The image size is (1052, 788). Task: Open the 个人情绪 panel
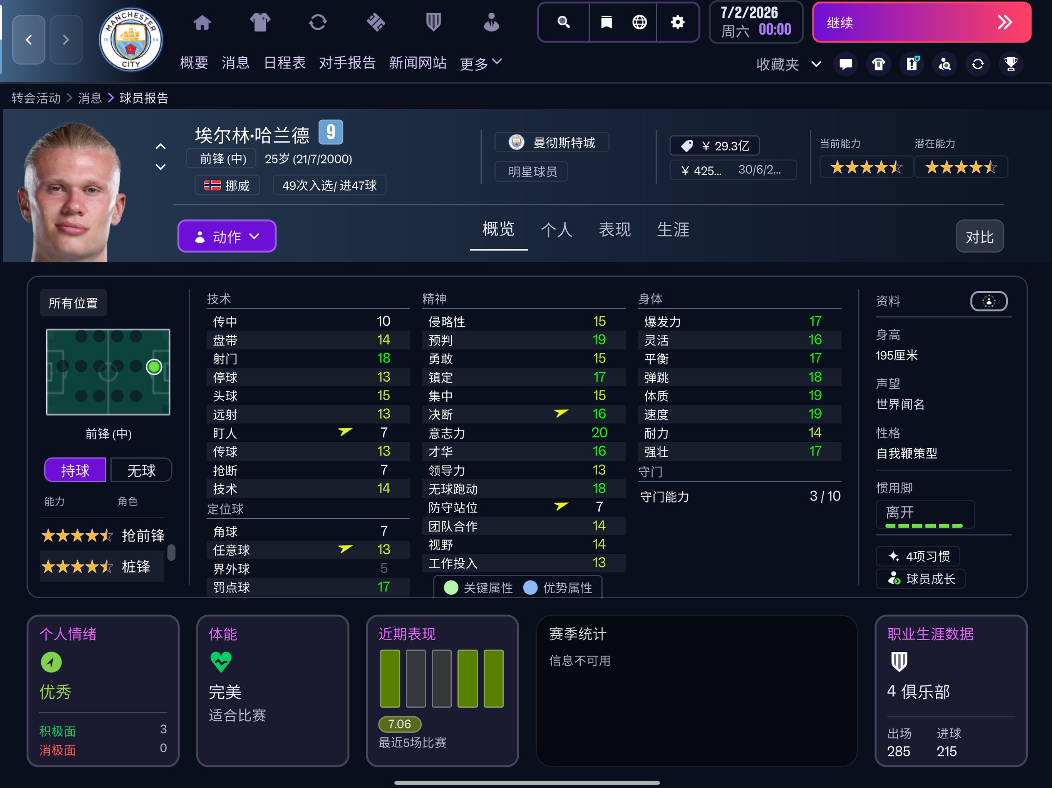(103, 691)
